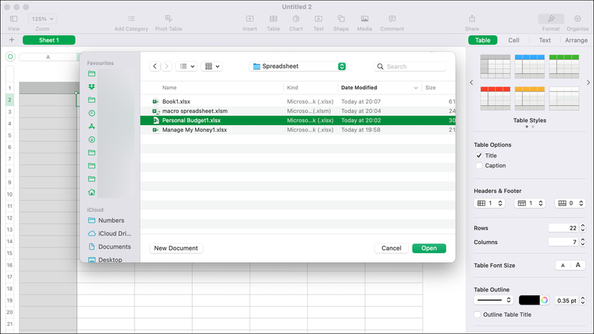
Task: Enable Outline Table Title checkbox
Action: point(477,315)
